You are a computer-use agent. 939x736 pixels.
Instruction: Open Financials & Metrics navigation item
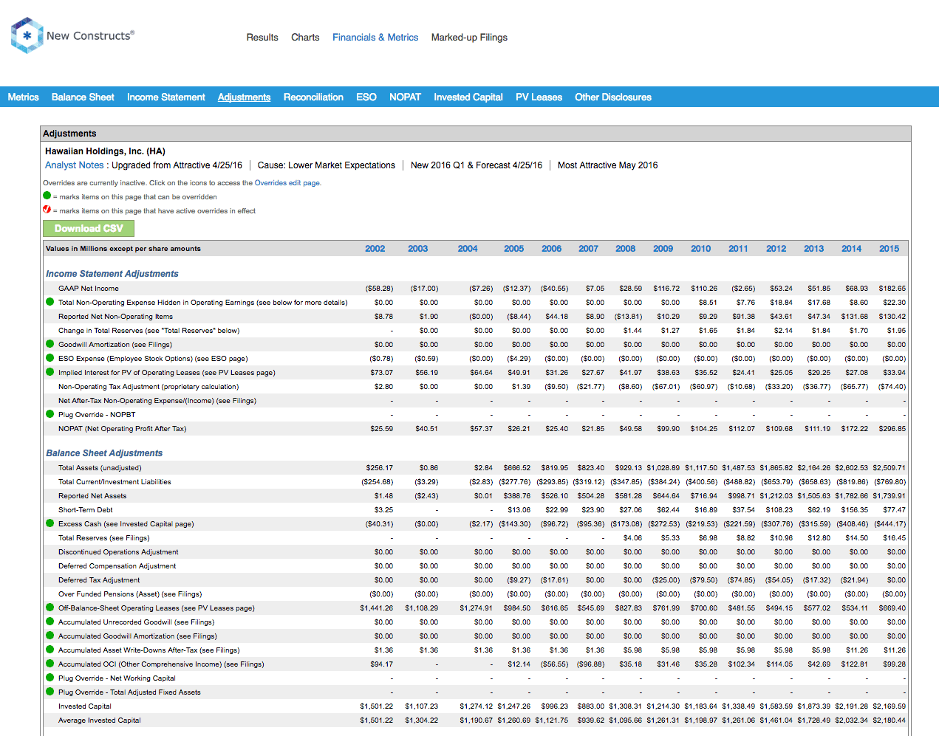coord(375,38)
